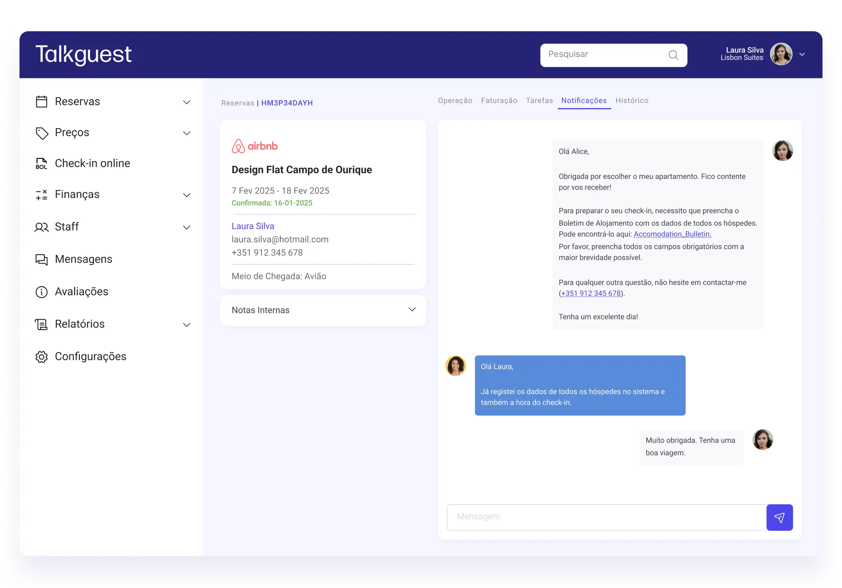Click the Preços price tag icon

pyautogui.click(x=42, y=133)
